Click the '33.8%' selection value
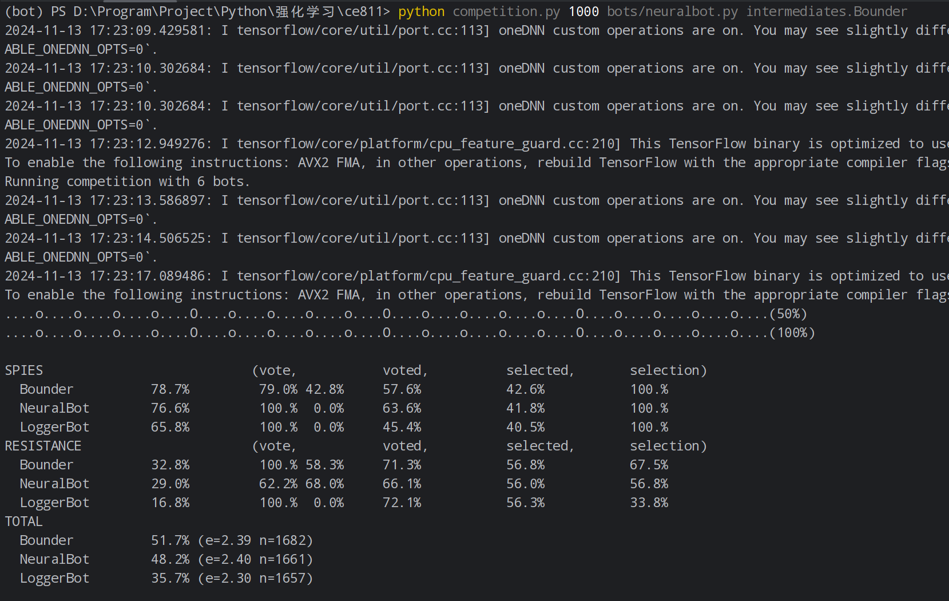 coord(649,503)
